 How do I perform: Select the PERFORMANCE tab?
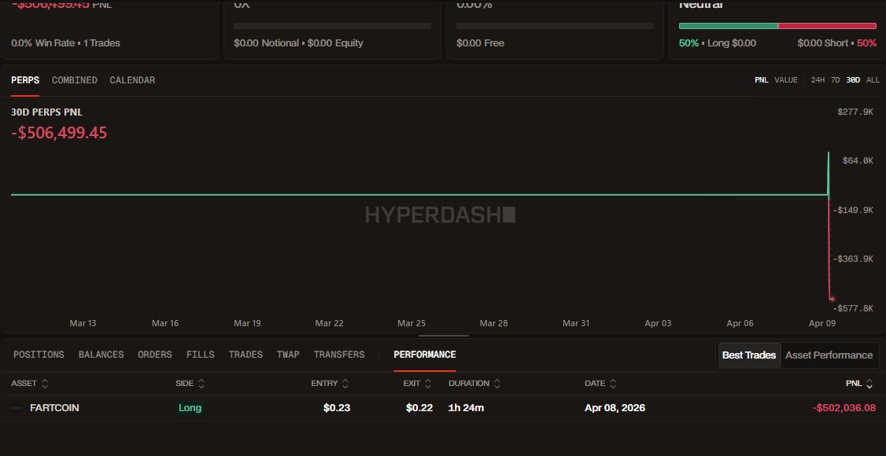[425, 355]
